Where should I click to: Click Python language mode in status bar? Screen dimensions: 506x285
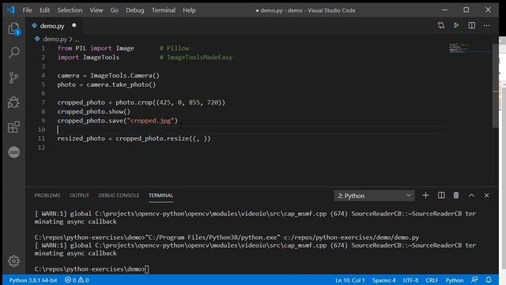click(455, 280)
